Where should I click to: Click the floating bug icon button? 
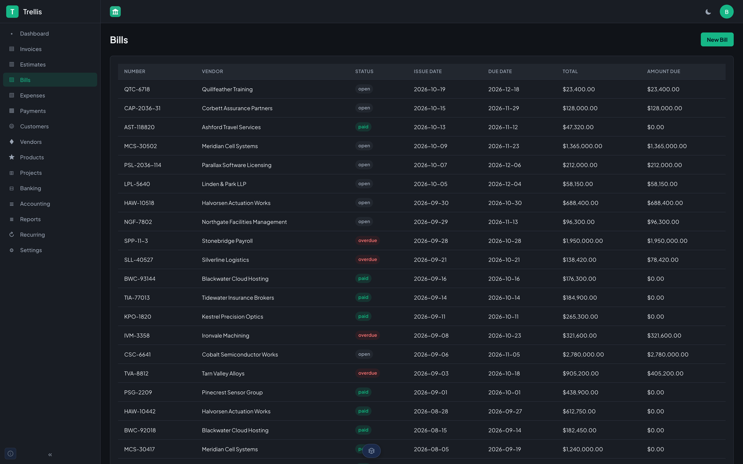tap(372, 451)
